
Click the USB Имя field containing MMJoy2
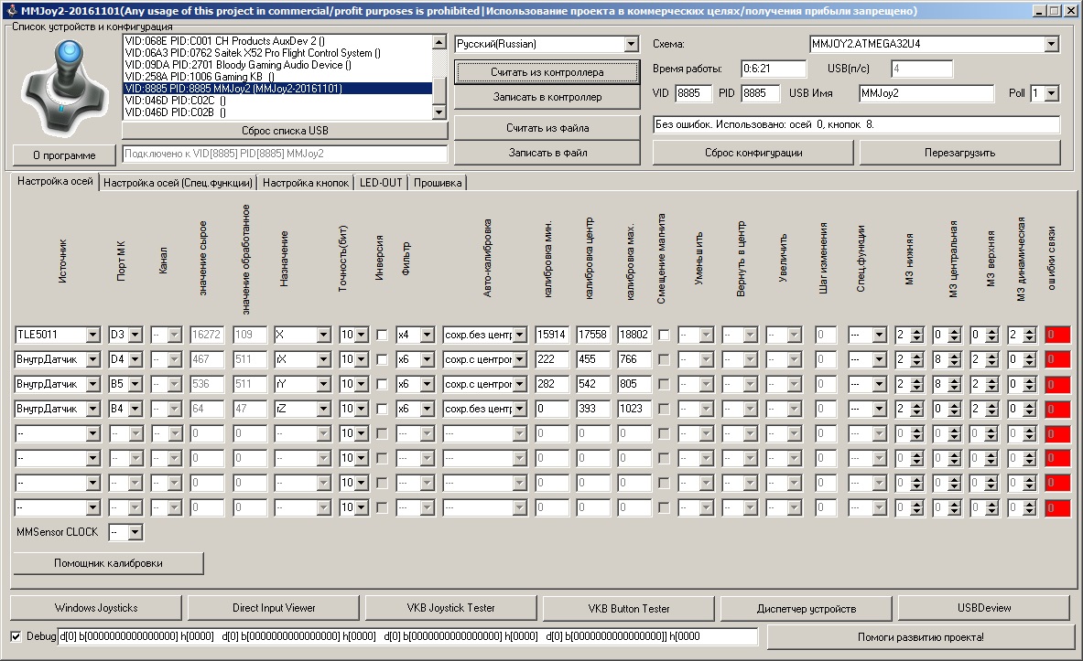926,93
